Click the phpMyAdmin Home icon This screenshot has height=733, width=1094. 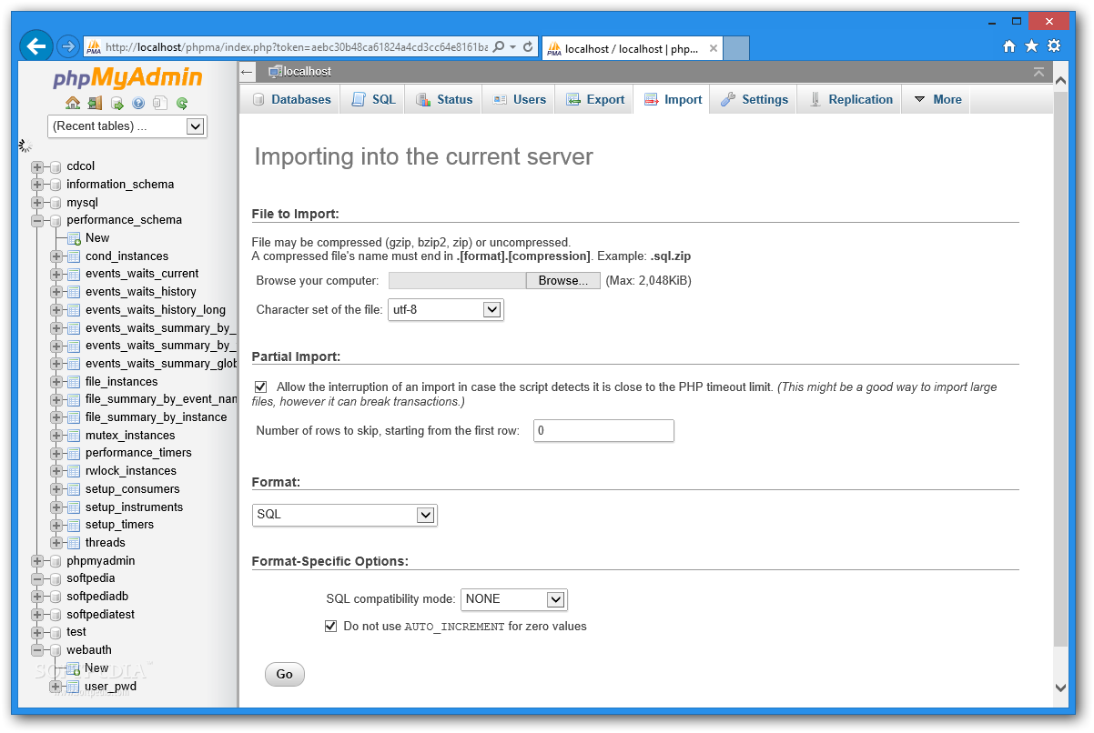[73, 104]
